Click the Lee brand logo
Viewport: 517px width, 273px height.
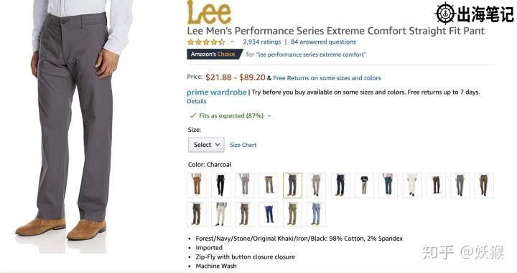pos(209,12)
